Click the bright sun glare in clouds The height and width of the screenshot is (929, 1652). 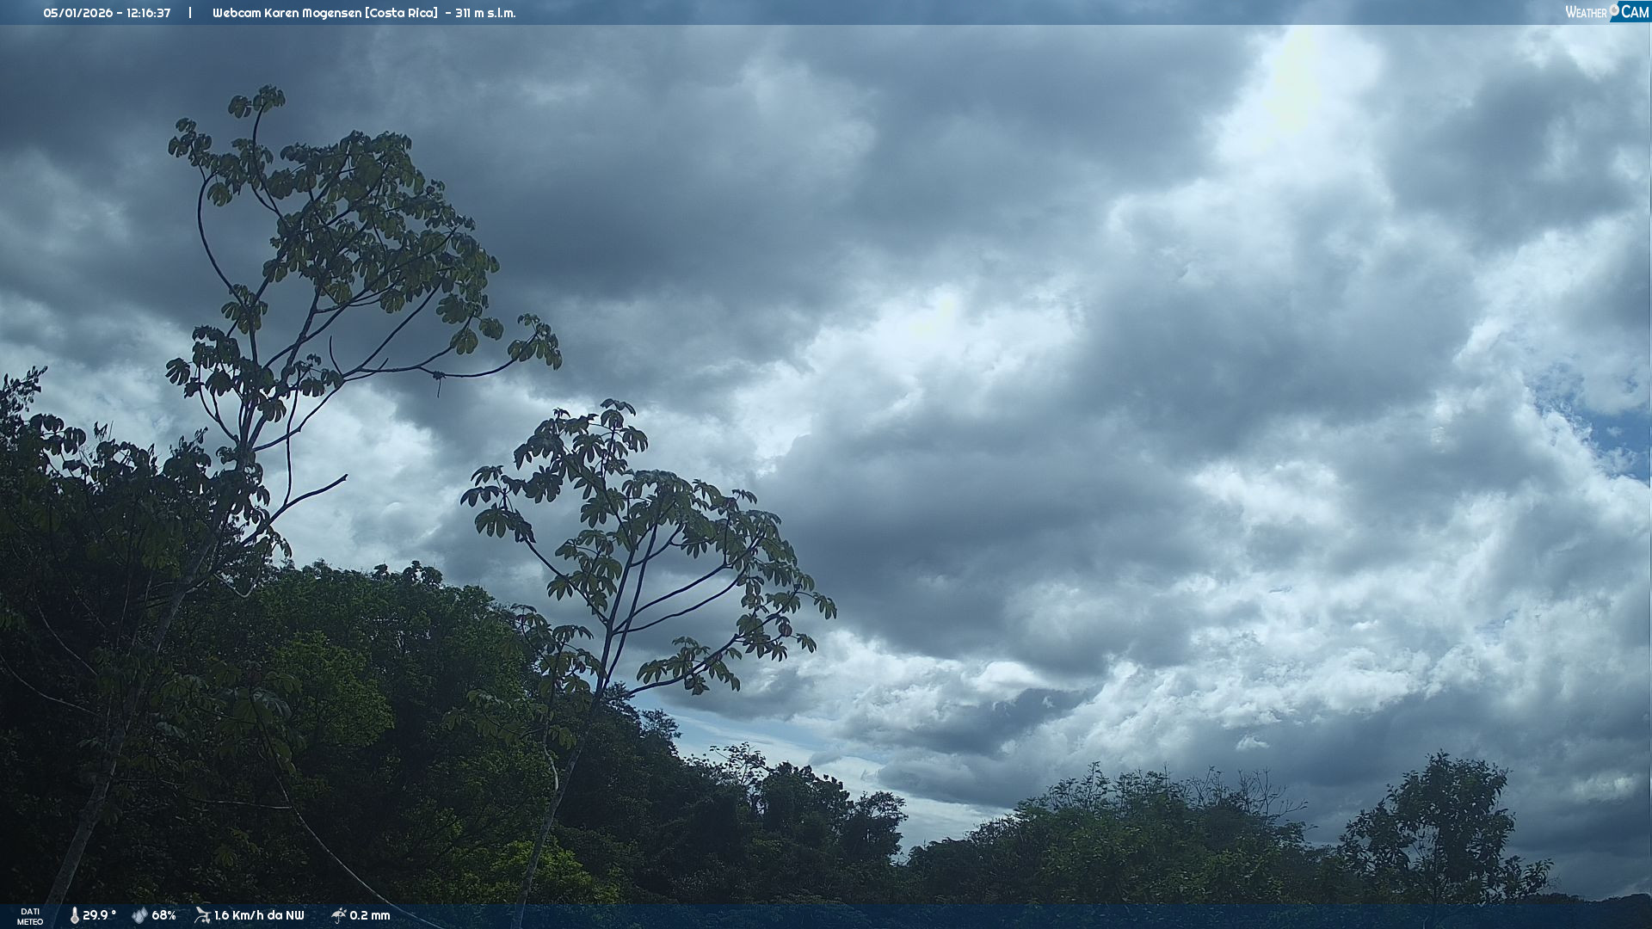tap(1291, 82)
